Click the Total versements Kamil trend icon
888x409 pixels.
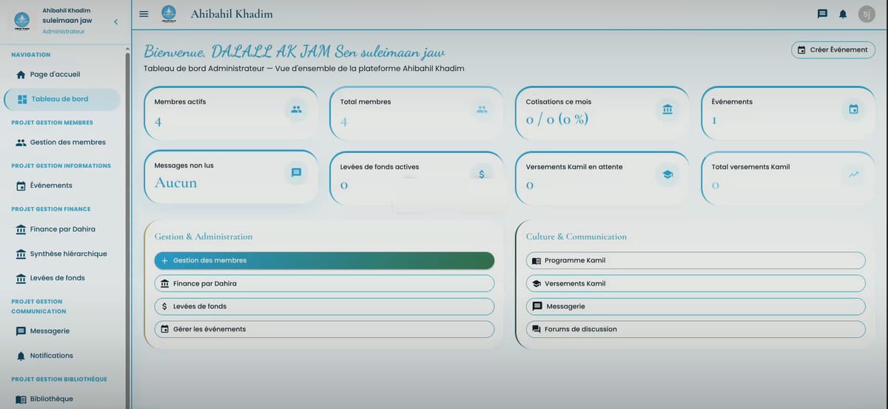tap(854, 175)
